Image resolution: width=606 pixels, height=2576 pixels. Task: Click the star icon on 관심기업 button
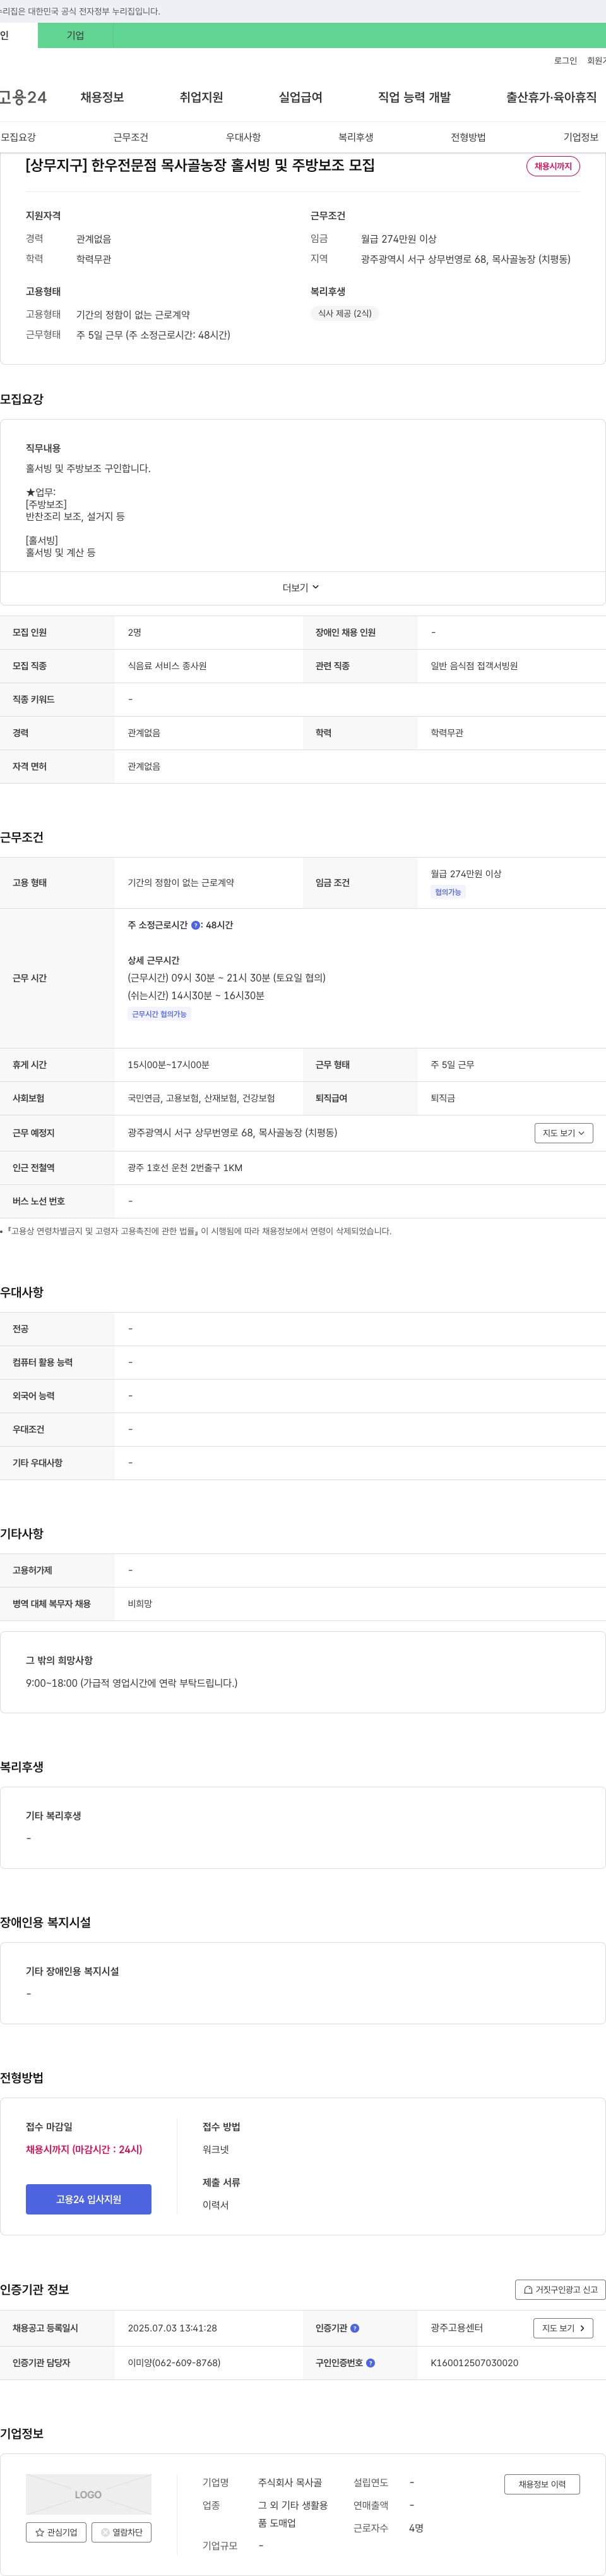coord(40,2532)
